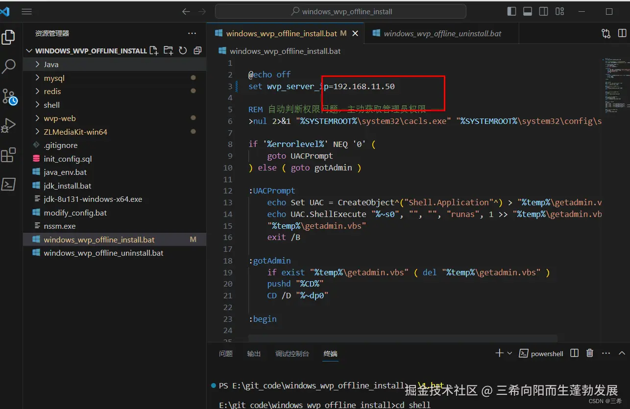
Task: Open jdk_install.bat in explorer
Action: [115, 186]
